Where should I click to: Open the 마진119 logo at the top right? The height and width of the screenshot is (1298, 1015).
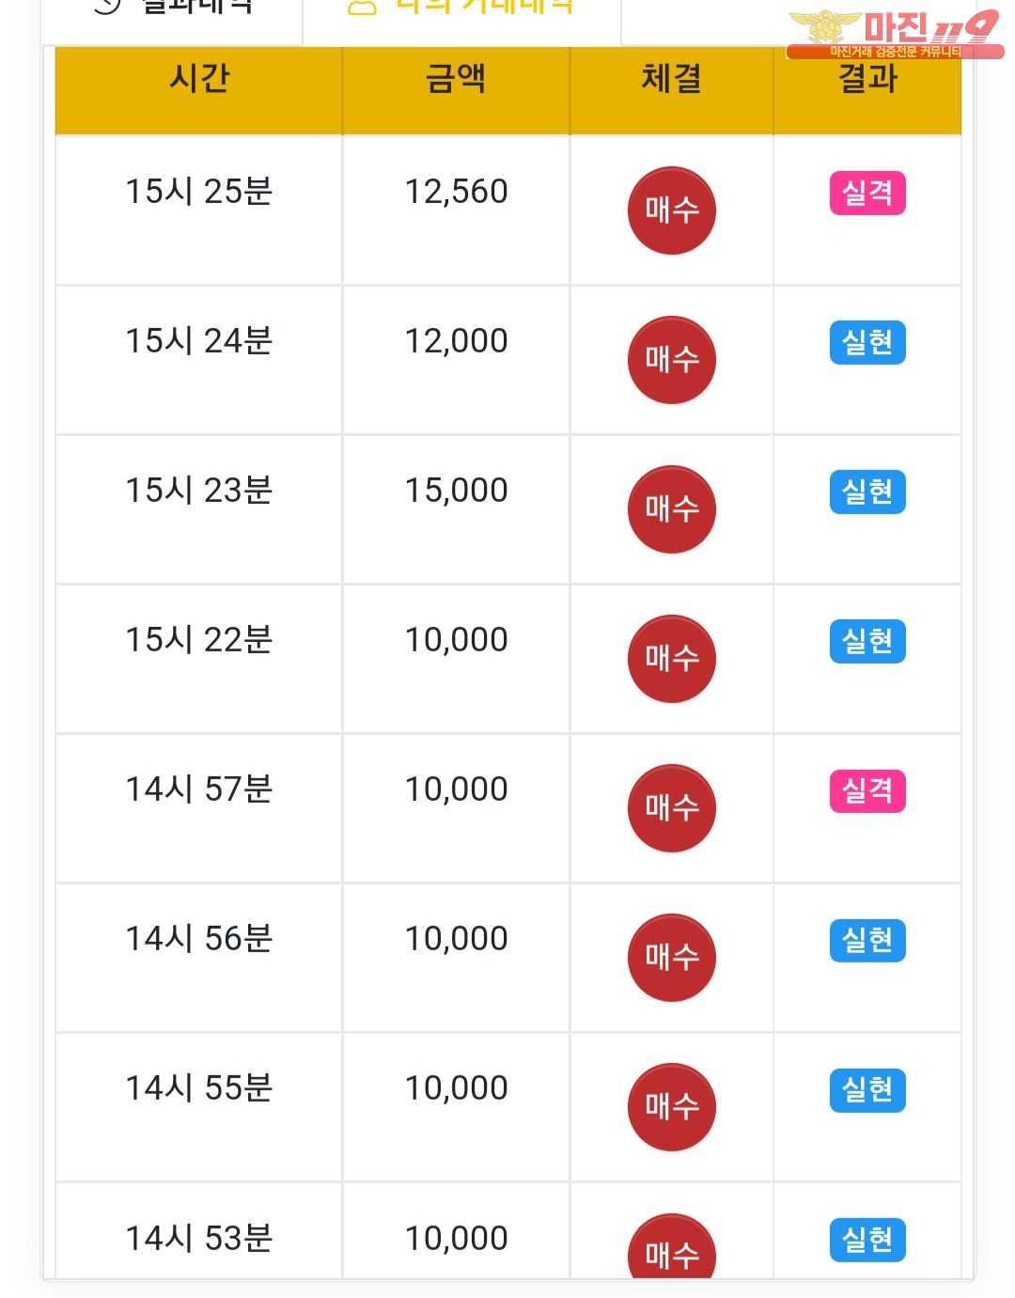pos(895,34)
